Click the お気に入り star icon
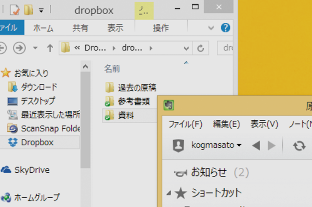 click(6, 73)
